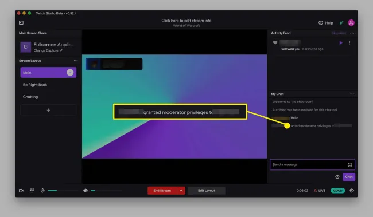
Task: Click the stream timer 0:06:02
Action: pyautogui.click(x=302, y=191)
